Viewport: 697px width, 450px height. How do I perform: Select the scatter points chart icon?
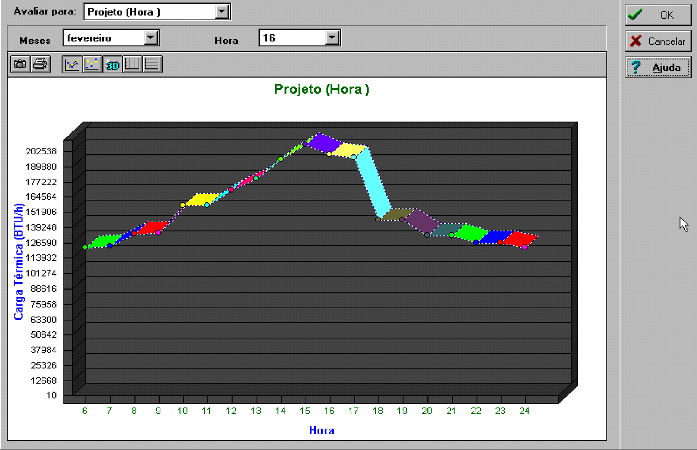tap(92, 64)
